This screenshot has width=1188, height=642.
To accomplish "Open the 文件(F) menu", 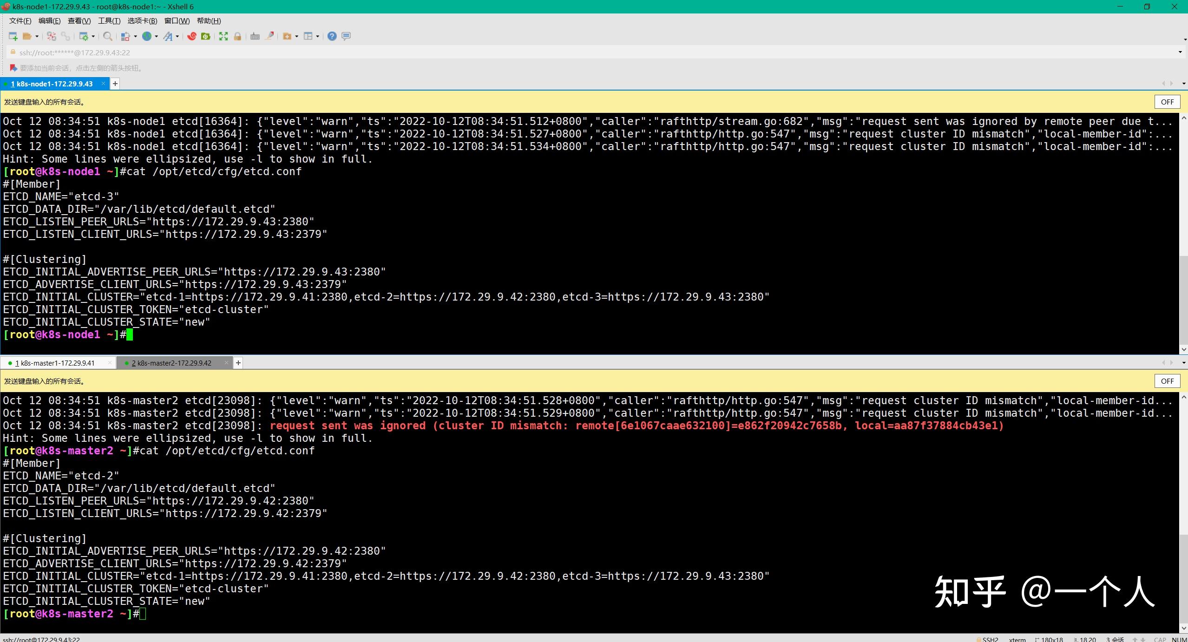I will [x=19, y=20].
